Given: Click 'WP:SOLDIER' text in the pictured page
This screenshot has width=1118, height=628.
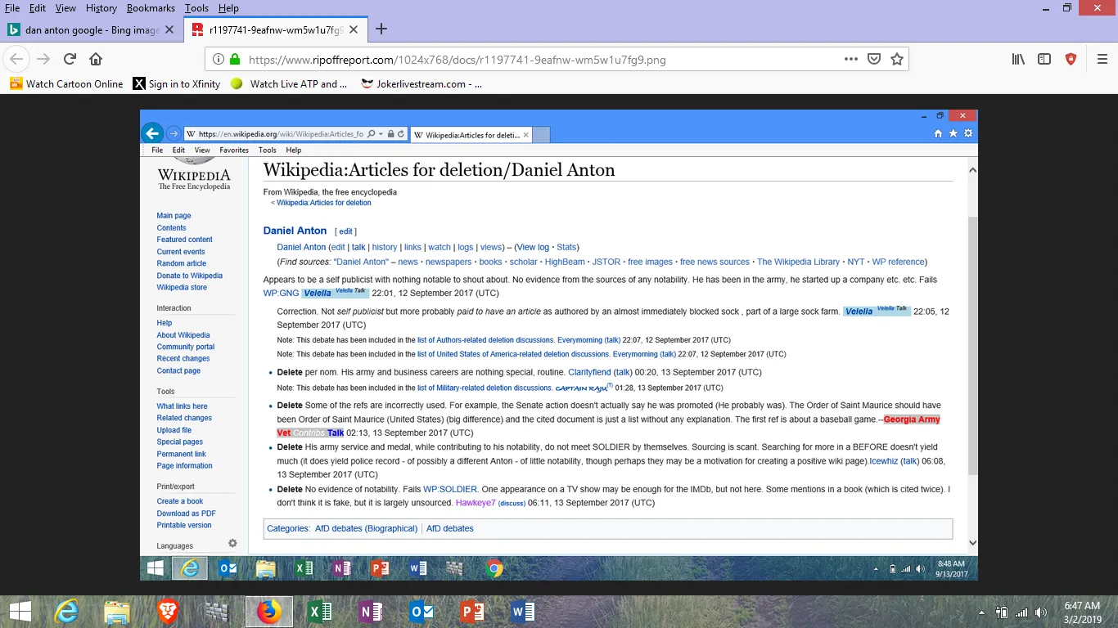Looking at the screenshot, I should tap(450, 489).
